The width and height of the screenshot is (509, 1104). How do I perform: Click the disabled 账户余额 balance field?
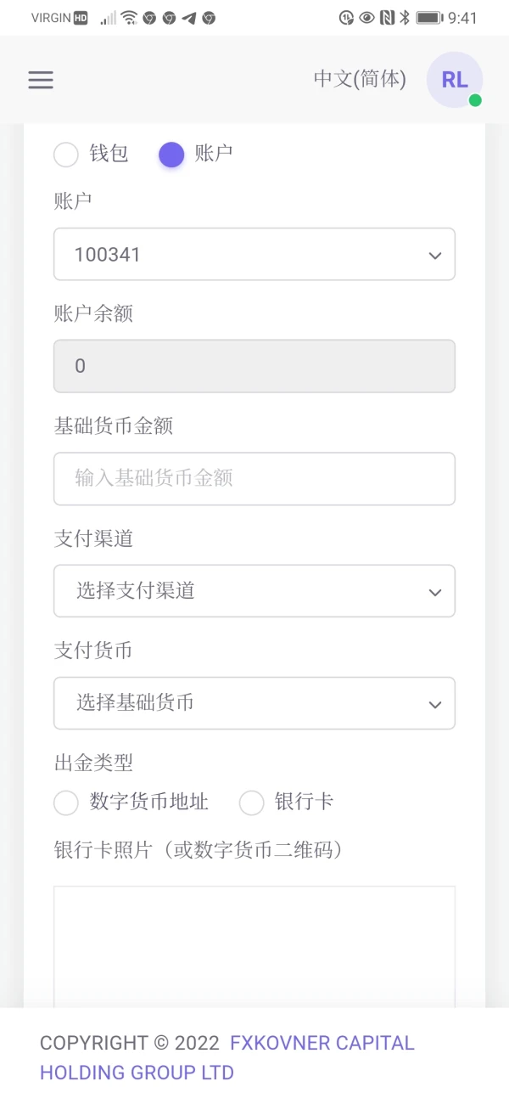[x=255, y=366]
